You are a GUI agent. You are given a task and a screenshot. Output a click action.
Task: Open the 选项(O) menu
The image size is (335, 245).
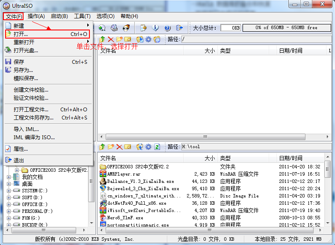pyautogui.click(x=105, y=16)
